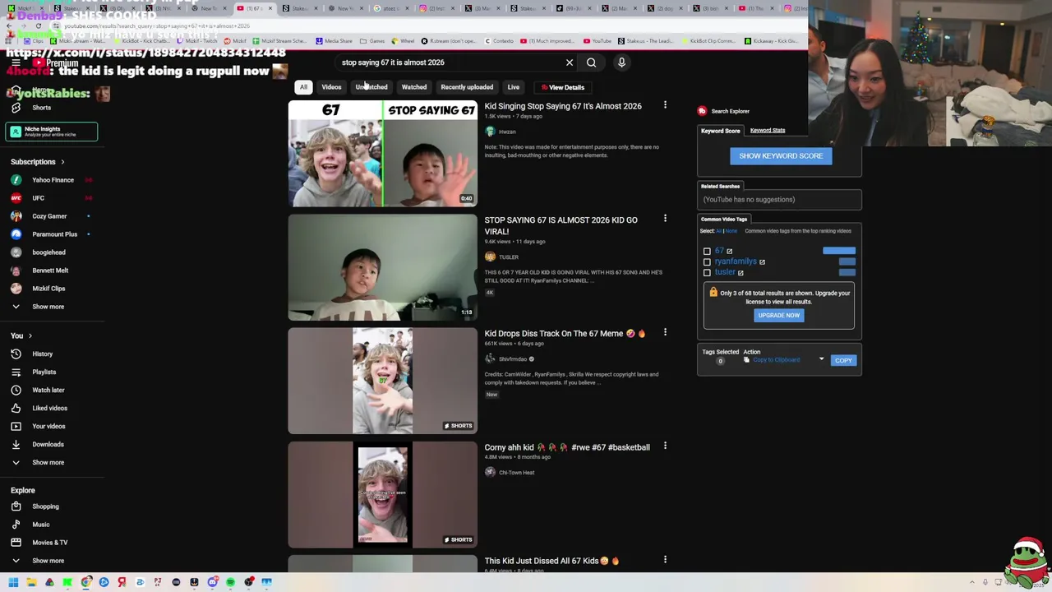Open Your videos icon
The width and height of the screenshot is (1052, 592).
[x=16, y=426]
